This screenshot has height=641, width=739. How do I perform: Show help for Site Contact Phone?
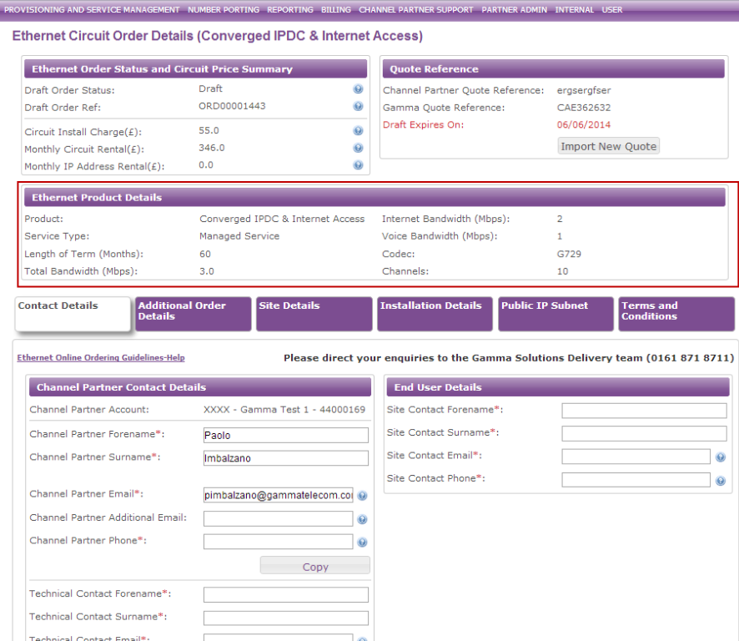point(720,481)
